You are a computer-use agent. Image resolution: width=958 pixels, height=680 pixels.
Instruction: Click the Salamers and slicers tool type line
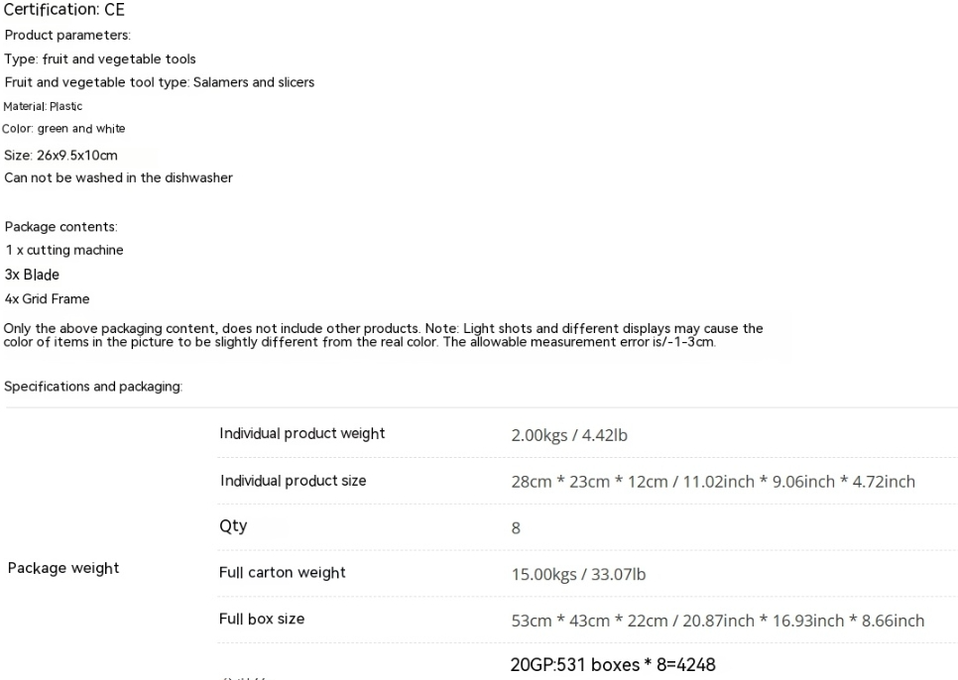[159, 82]
